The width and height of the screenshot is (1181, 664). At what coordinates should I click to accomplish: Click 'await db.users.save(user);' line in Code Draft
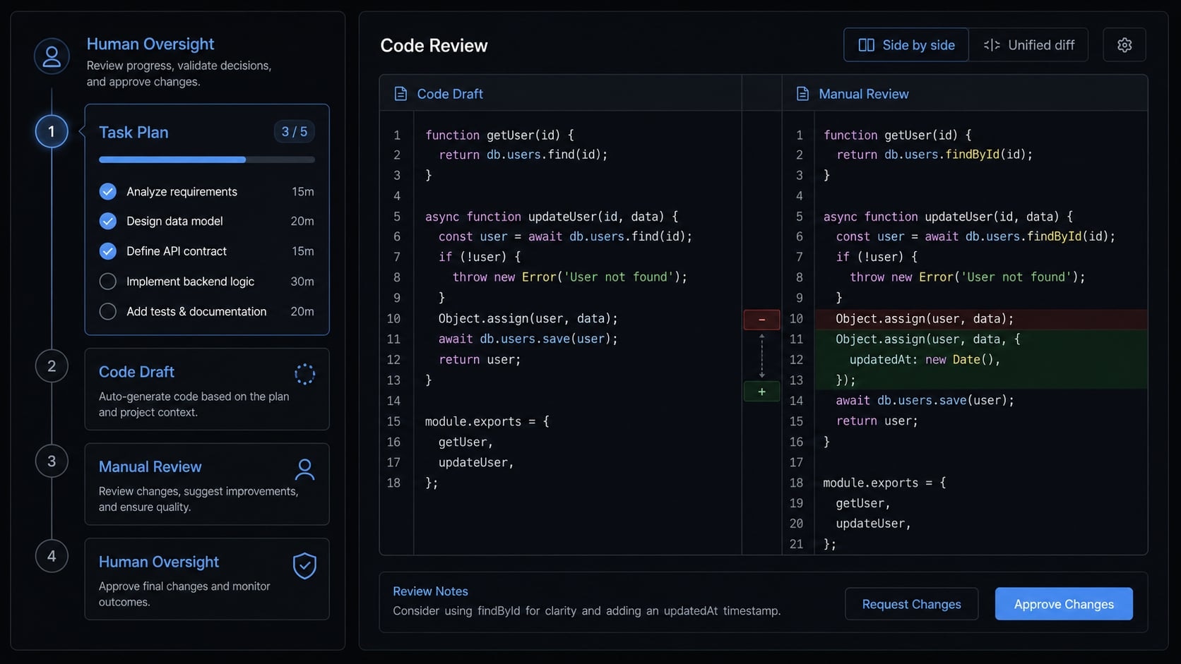pos(528,339)
